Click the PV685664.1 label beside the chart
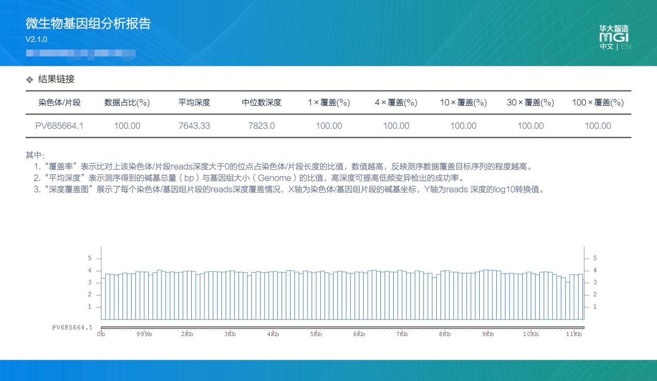The width and height of the screenshot is (657, 381). [72, 328]
